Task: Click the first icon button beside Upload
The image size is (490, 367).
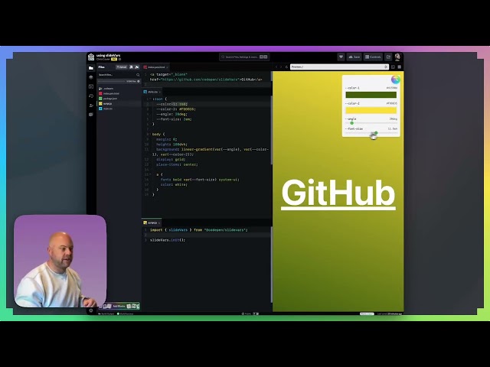Action: coord(131,67)
